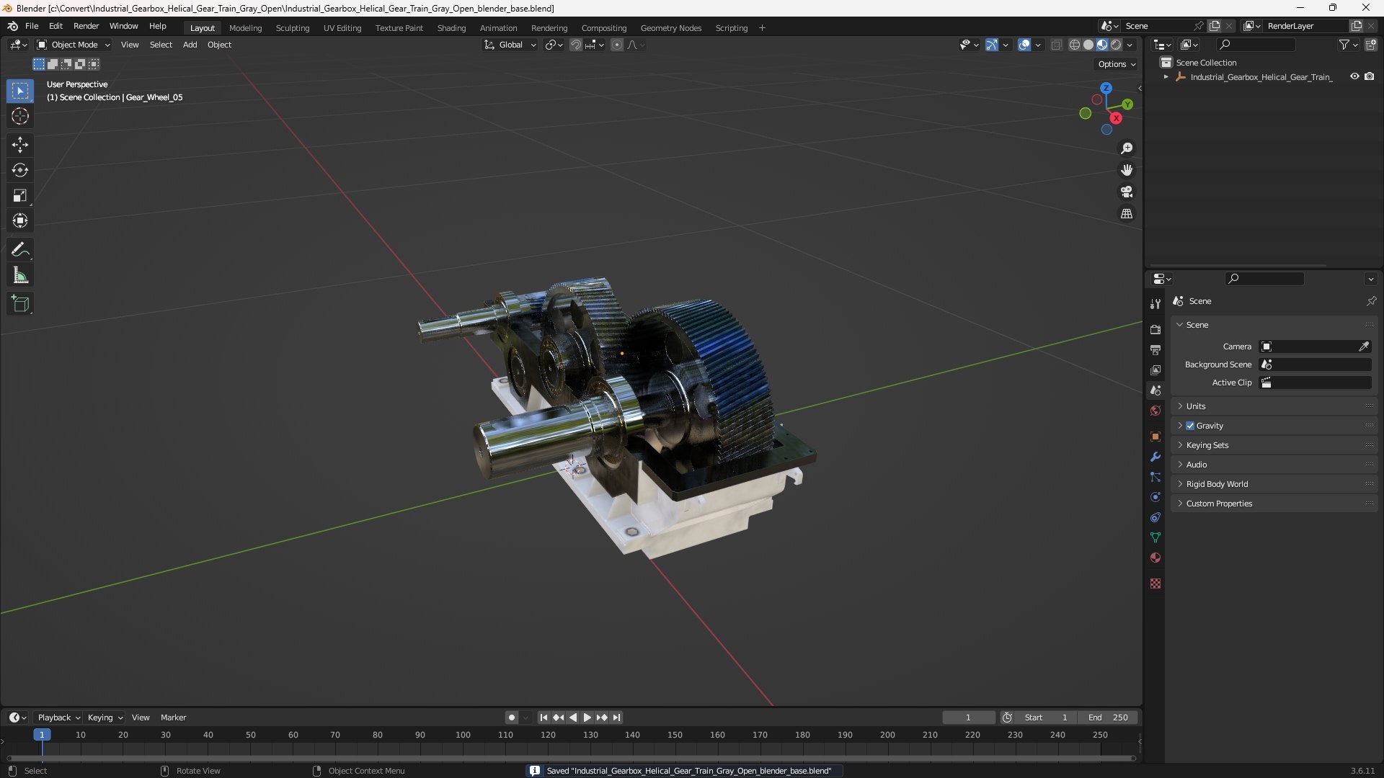Select the Transform tool
The image size is (1384, 778).
(20, 220)
